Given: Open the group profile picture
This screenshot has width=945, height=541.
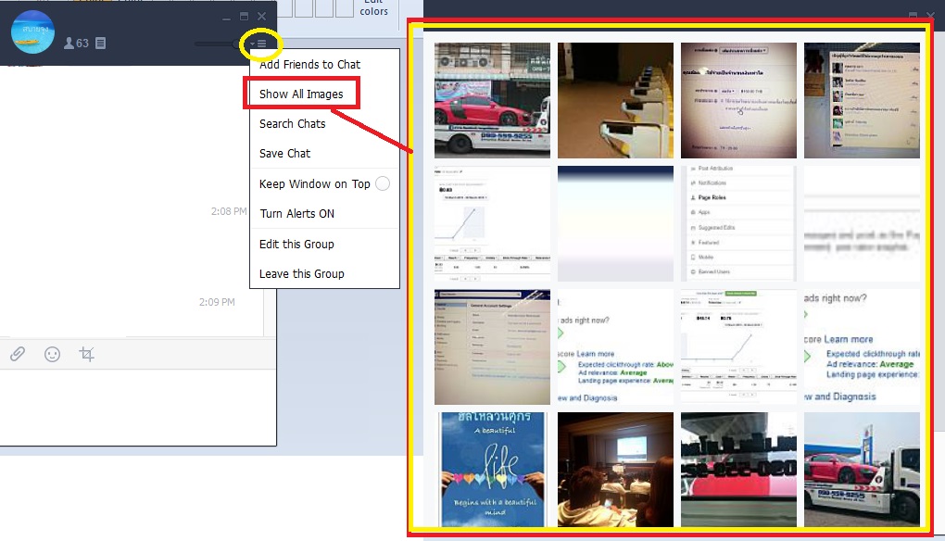Looking at the screenshot, I should [x=32, y=32].
